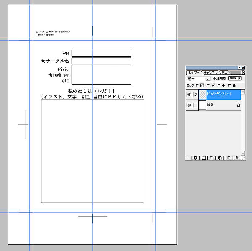Image resolution: width=252 pixels, height=251 pixels.
Task: Click the 私の推しはコレだ！！ heading text
Action: click(92, 91)
